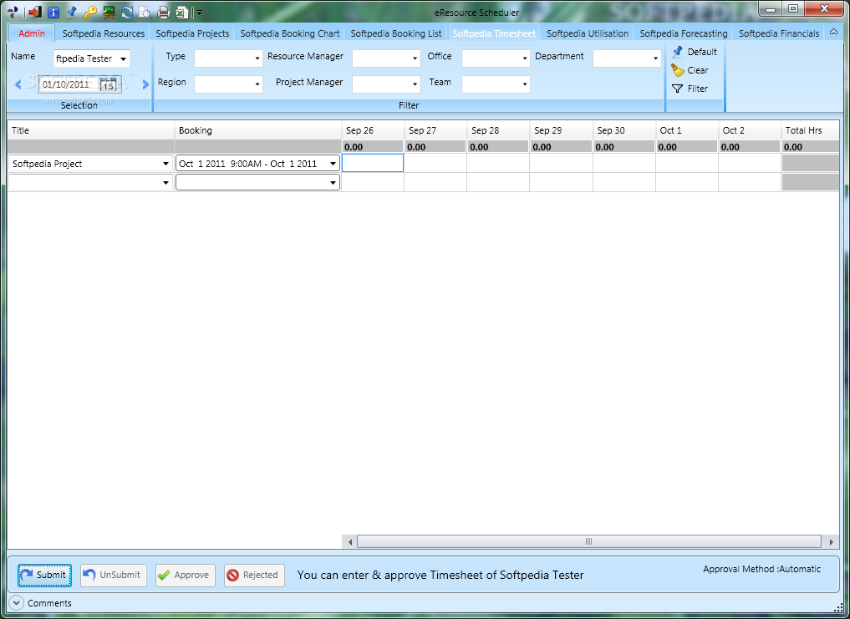
Task: Click the Default pushpin filter button
Action: 695,52
